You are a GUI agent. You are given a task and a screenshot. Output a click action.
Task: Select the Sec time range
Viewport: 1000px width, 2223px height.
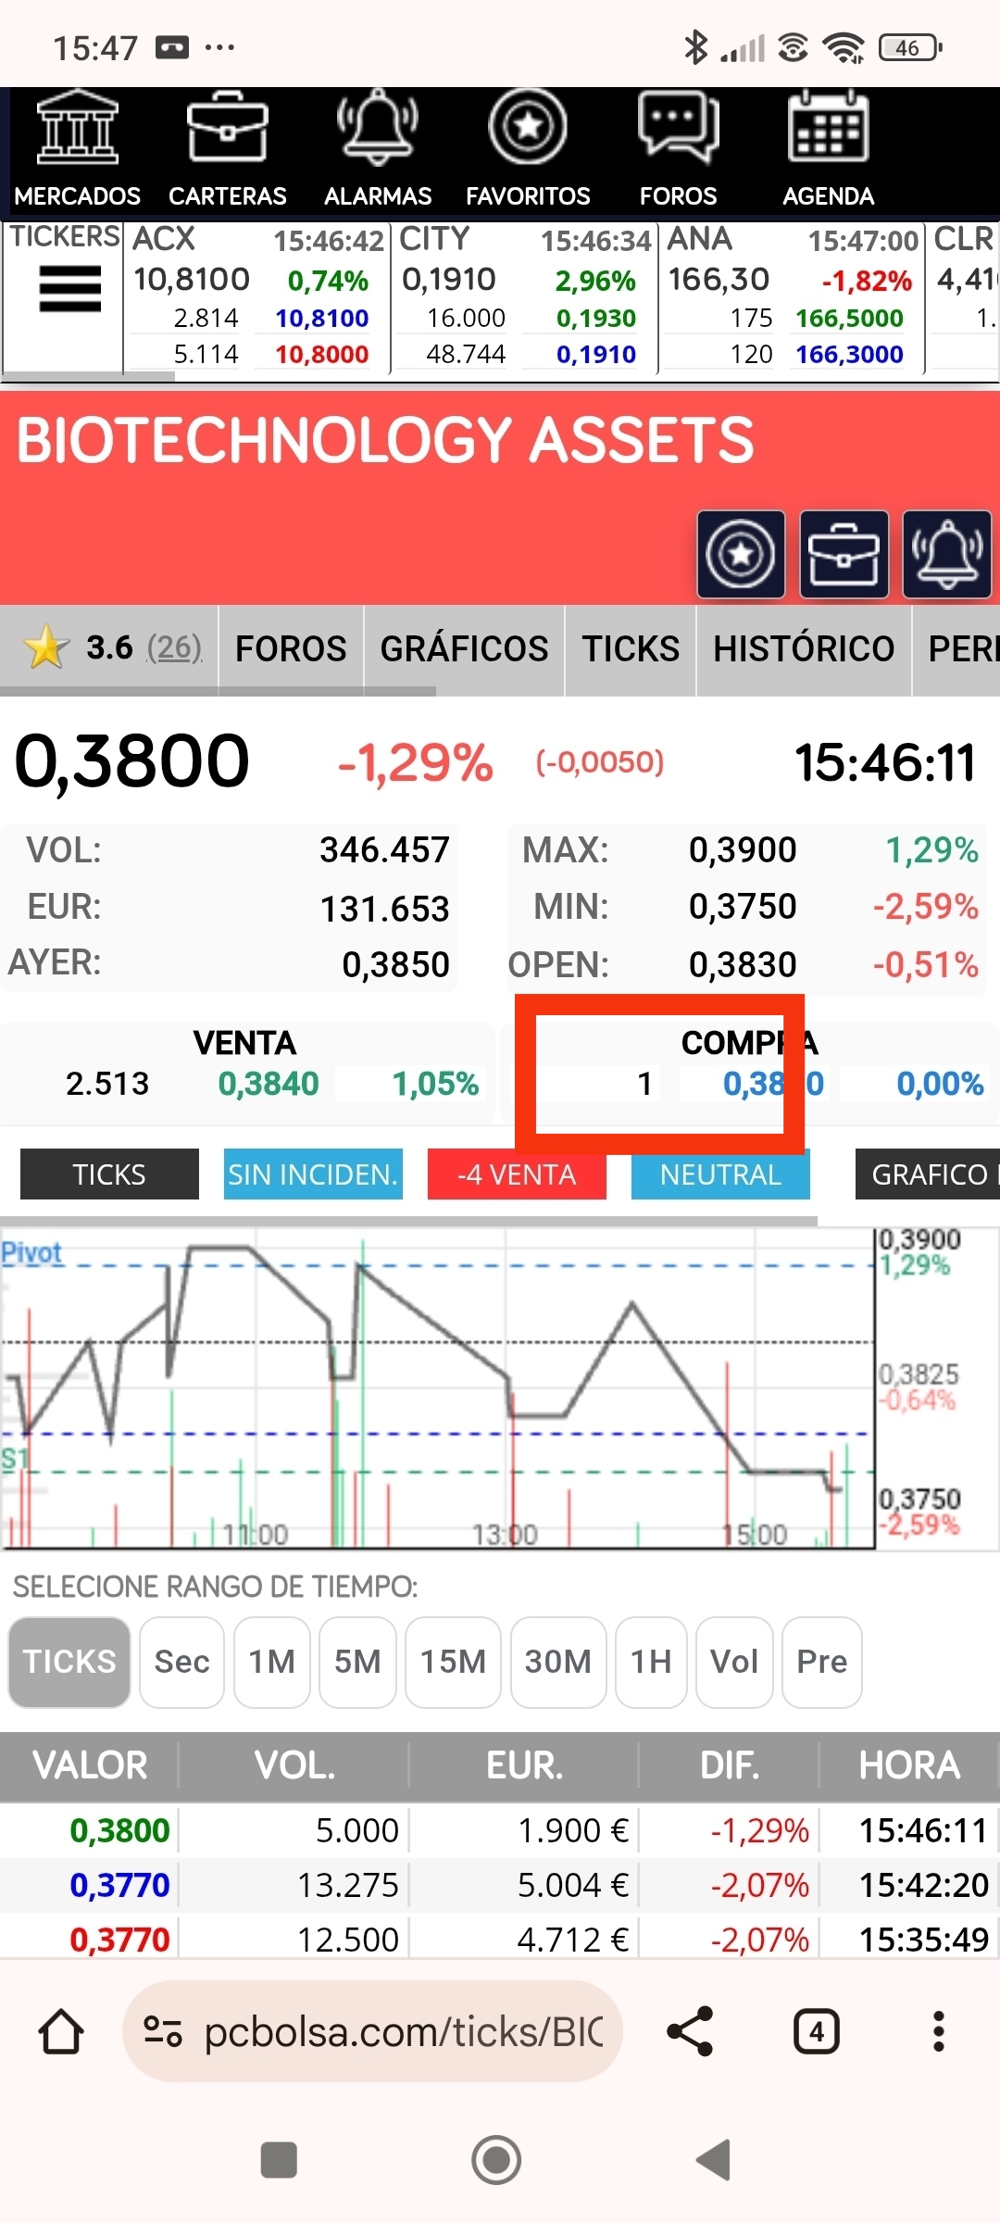(x=181, y=1662)
